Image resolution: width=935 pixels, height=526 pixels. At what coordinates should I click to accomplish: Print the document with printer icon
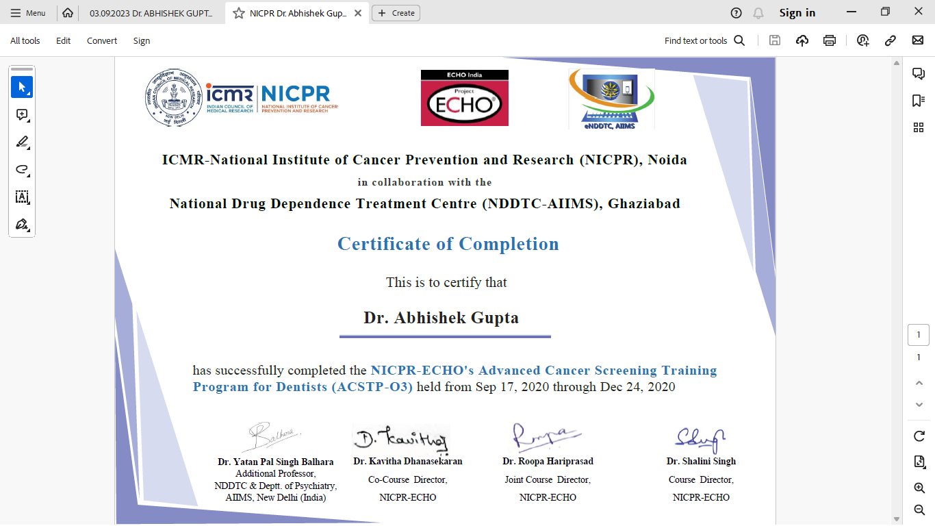coord(830,40)
